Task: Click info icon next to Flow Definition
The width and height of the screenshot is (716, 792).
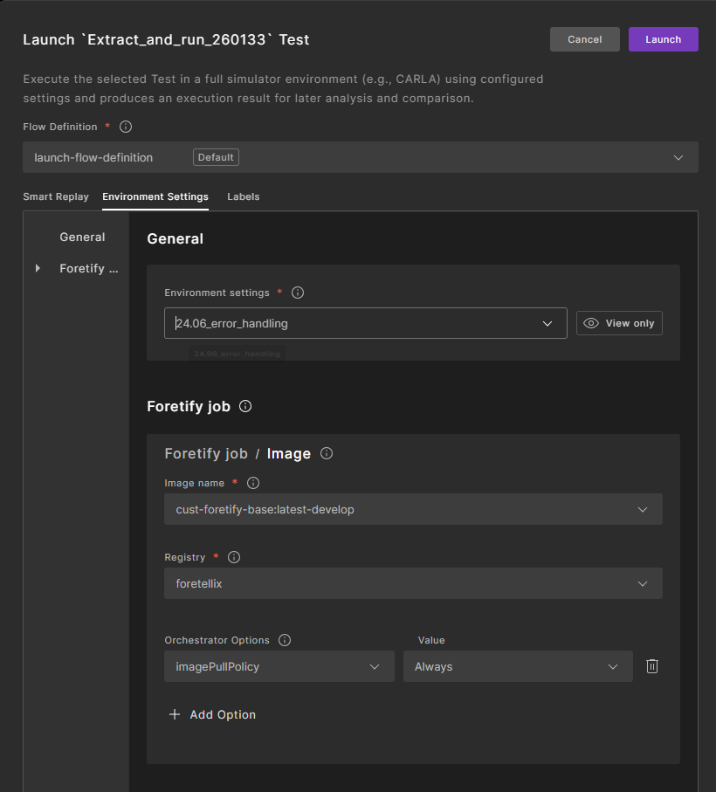Action: pyautogui.click(x=126, y=127)
